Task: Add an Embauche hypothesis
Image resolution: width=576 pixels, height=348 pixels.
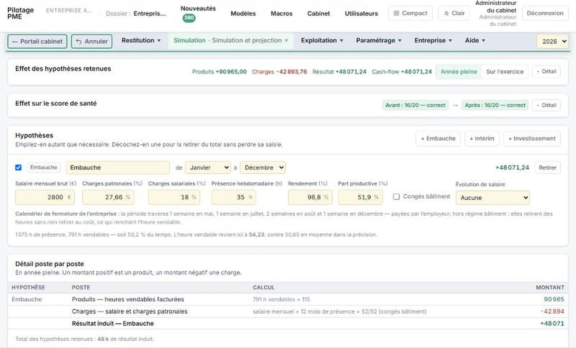Action: pyautogui.click(x=438, y=139)
